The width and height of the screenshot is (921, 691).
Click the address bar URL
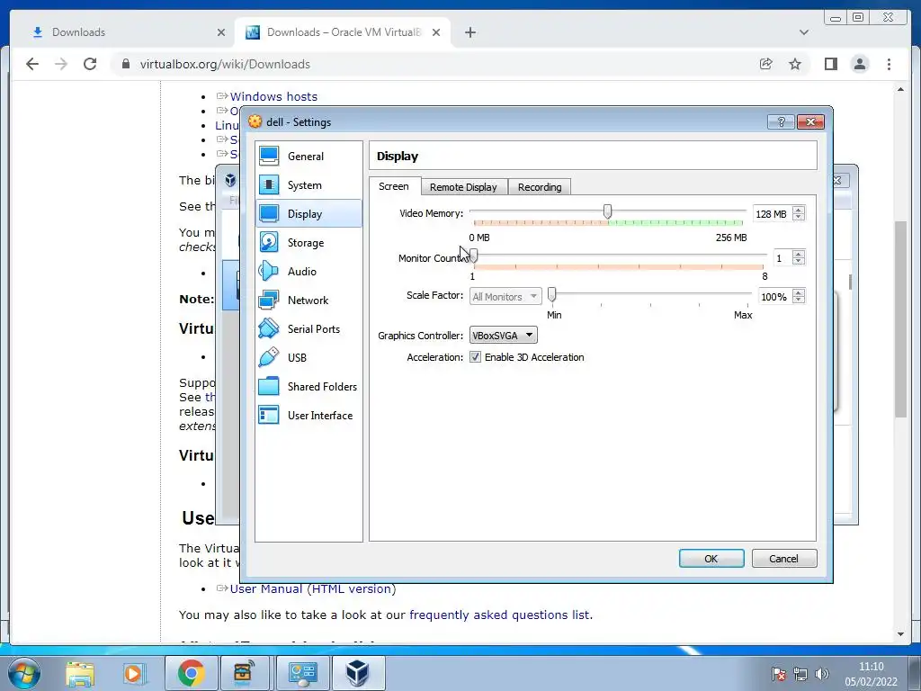coord(225,64)
